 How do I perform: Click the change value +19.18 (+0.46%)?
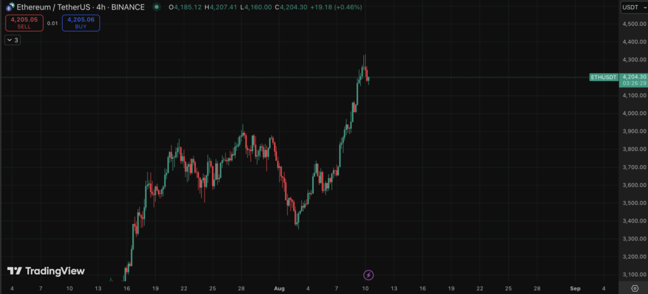pyautogui.click(x=335, y=7)
